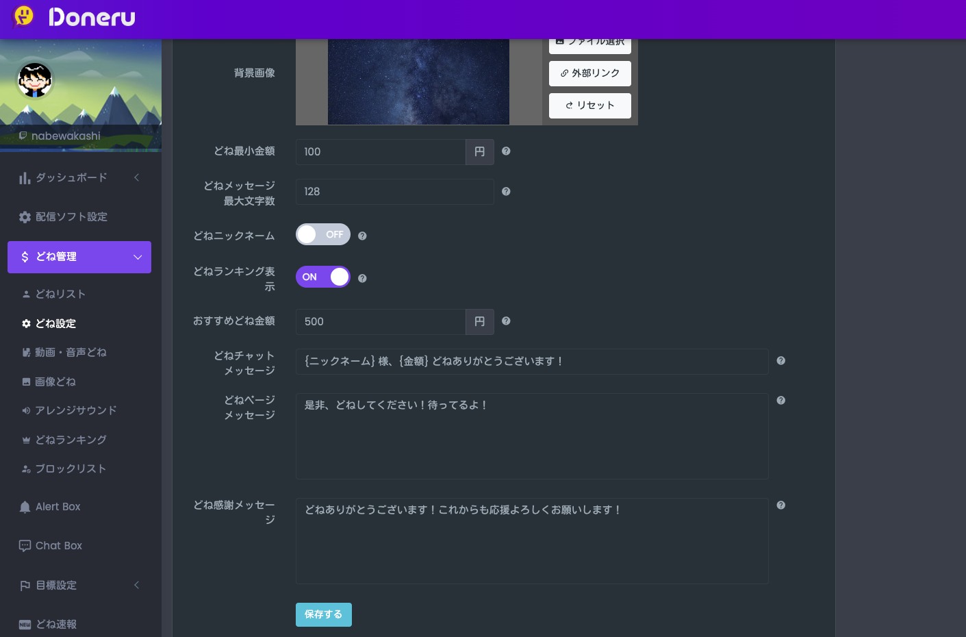This screenshot has height=637, width=966.
Task: Click the background image preview thumbnail
Action: tap(418, 82)
